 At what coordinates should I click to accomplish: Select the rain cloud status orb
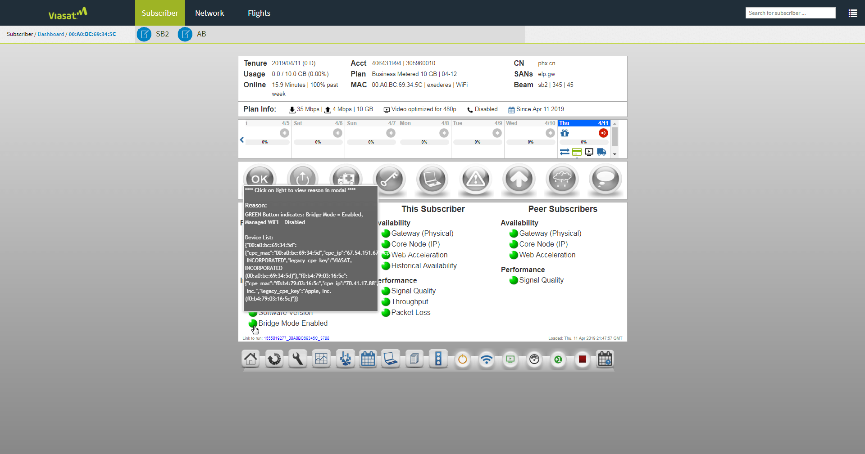pos(562,179)
